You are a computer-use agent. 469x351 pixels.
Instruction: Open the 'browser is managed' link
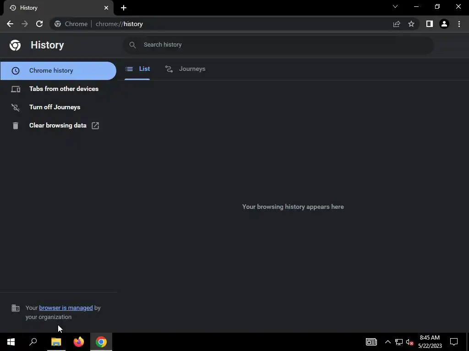point(66,308)
